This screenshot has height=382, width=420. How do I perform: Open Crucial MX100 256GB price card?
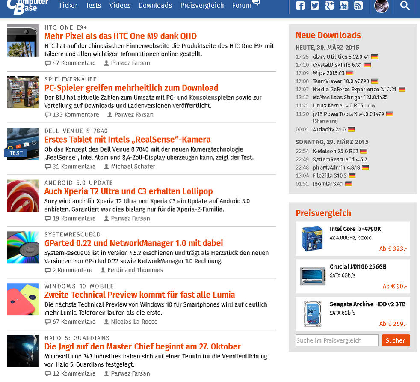(x=353, y=276)
